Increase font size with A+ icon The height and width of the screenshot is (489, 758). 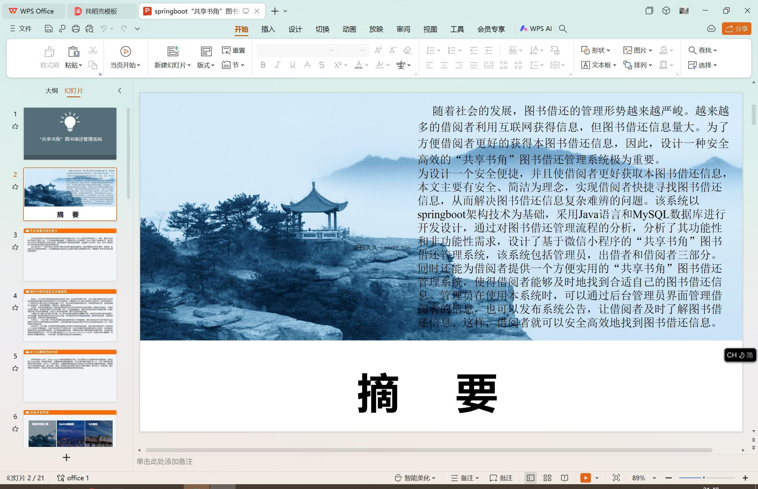tap(378, 50)
